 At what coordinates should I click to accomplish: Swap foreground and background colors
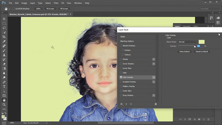[x=6, y=113]
